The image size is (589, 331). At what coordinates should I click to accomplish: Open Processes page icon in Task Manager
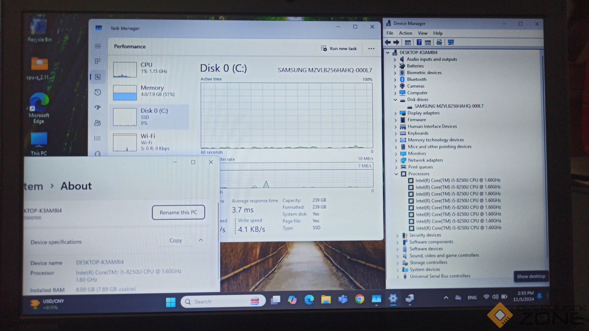tap(98, 61)
